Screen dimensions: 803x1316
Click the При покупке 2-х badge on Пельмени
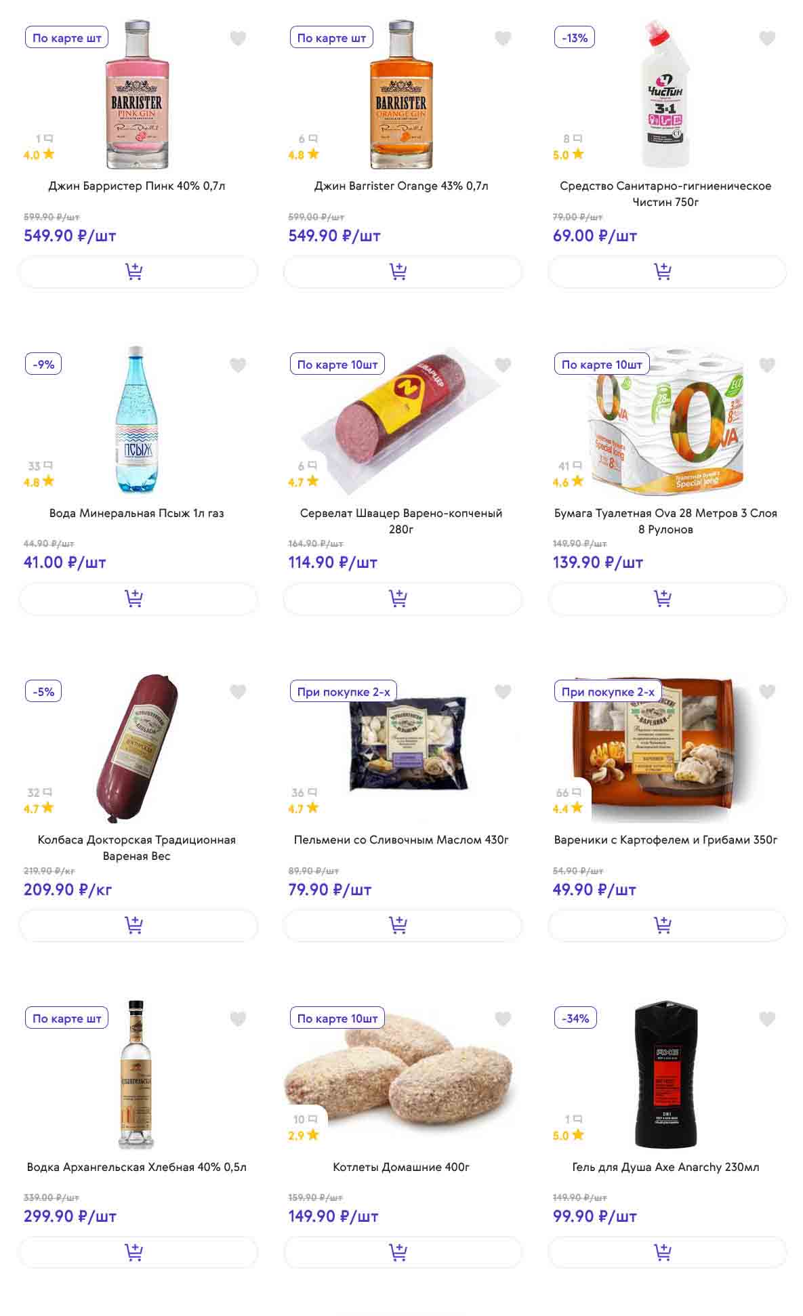click(x=344, y=692)
